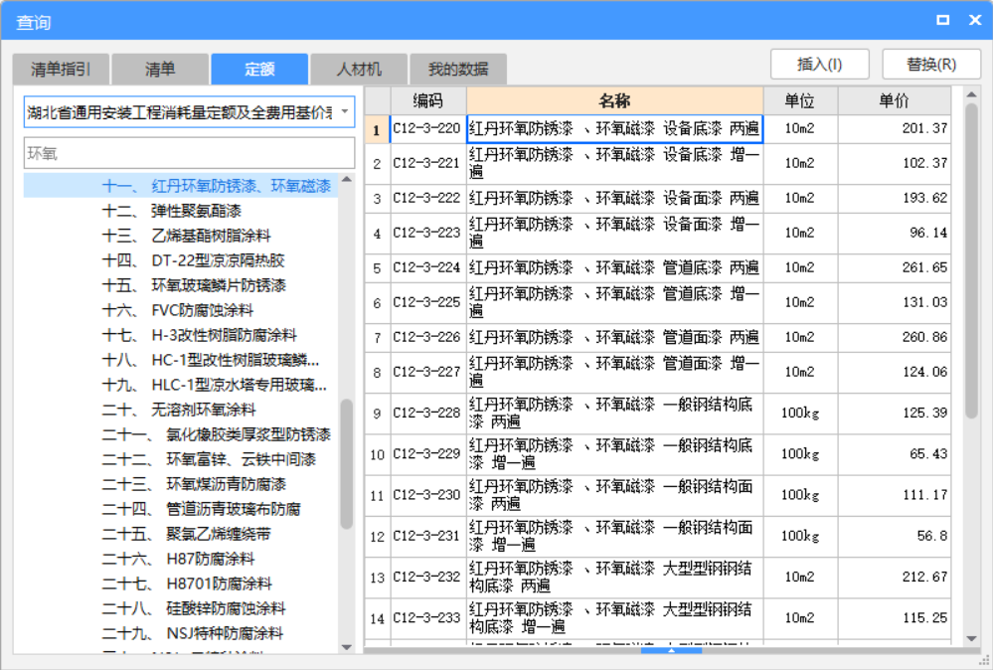Select code cell C12-3-232
Screen dimensions: 993x670
pyautogui.click(x=428, y=578)
